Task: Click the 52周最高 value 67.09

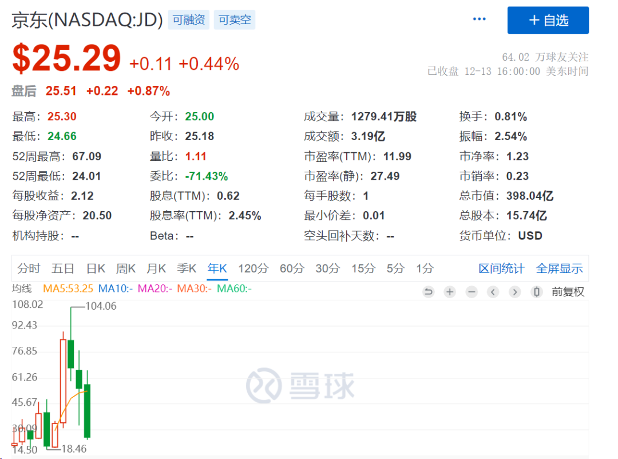Action: 87,157
